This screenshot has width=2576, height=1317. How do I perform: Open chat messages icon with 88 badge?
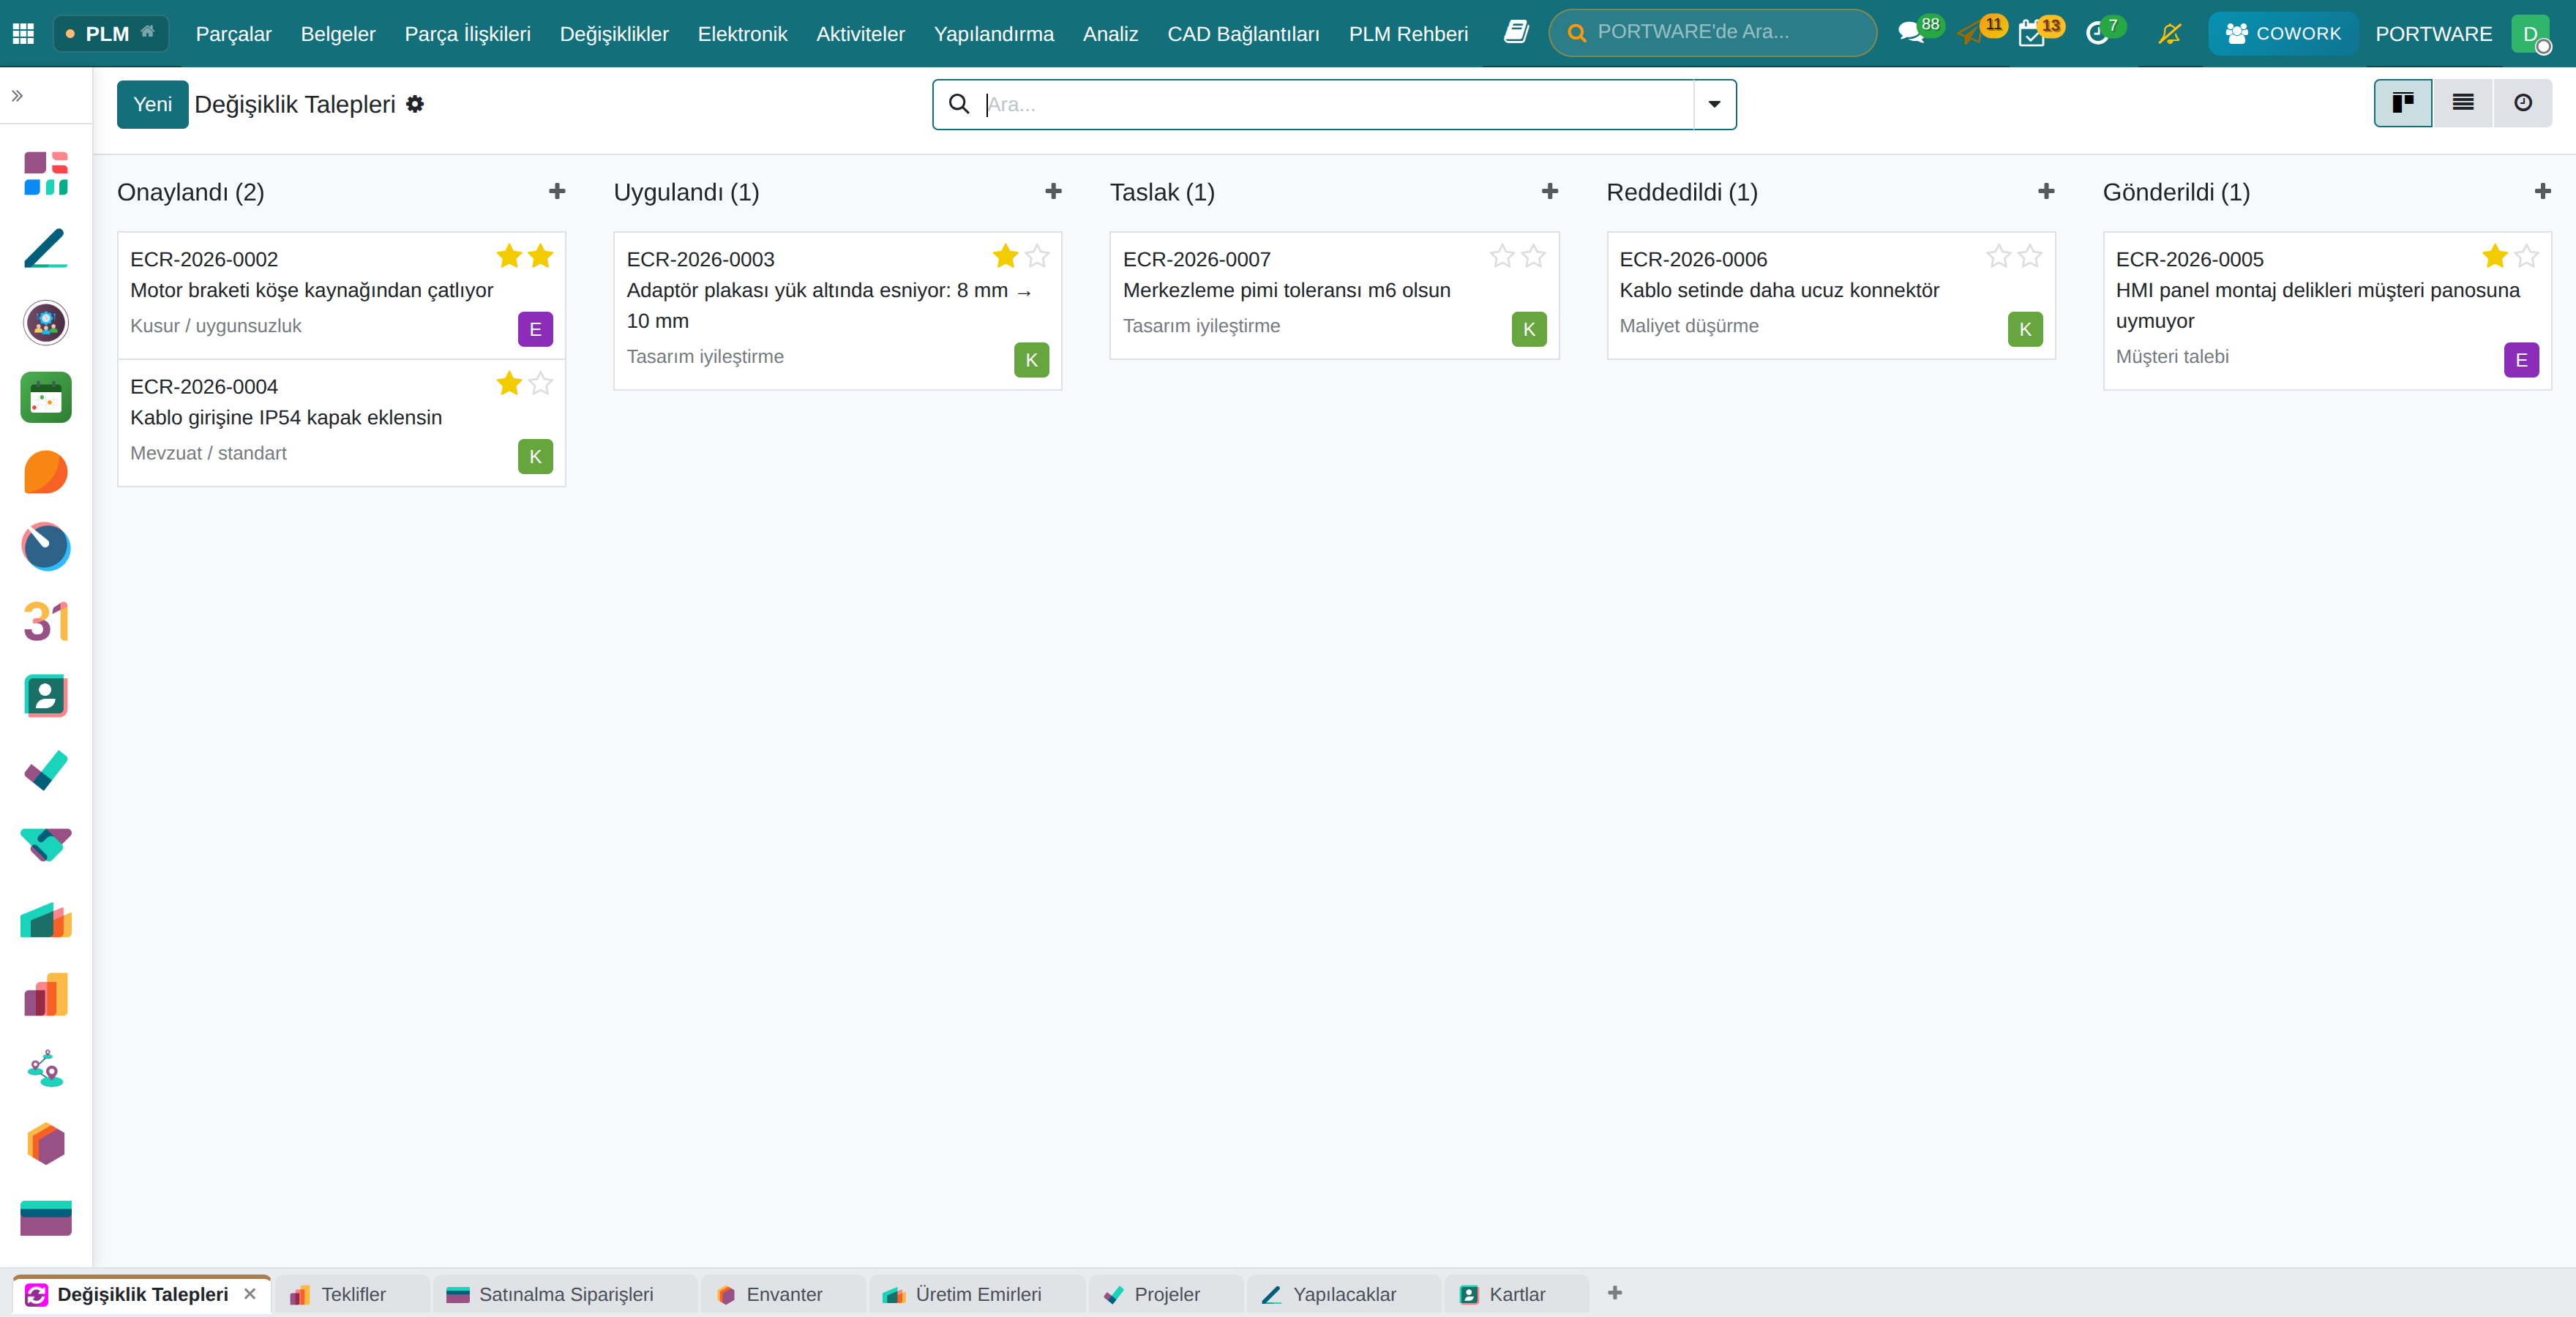coord(1911,33)
